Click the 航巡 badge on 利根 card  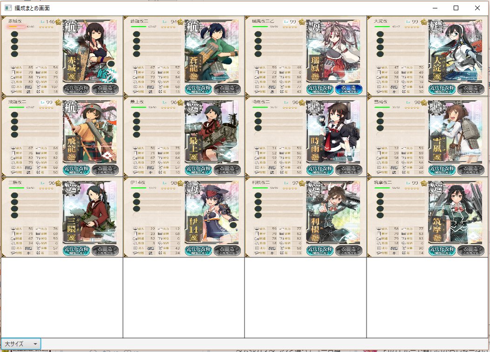(315, 188)
